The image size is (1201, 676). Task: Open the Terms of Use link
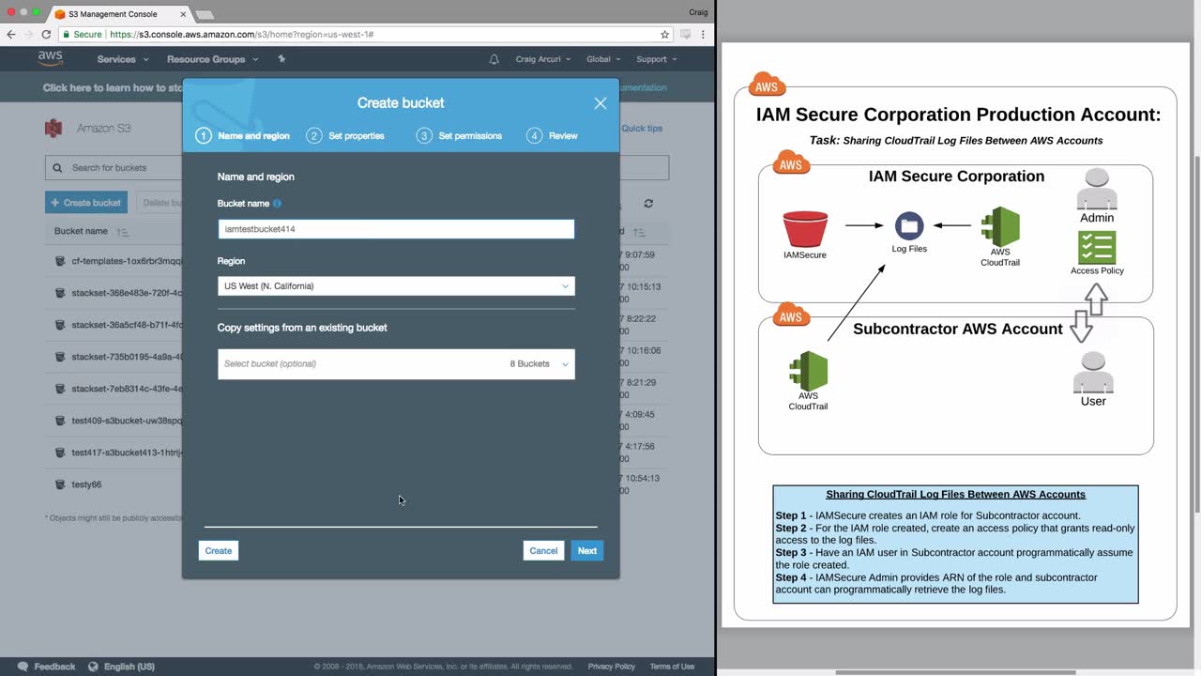pyautogui.click(x=673, y=667)
